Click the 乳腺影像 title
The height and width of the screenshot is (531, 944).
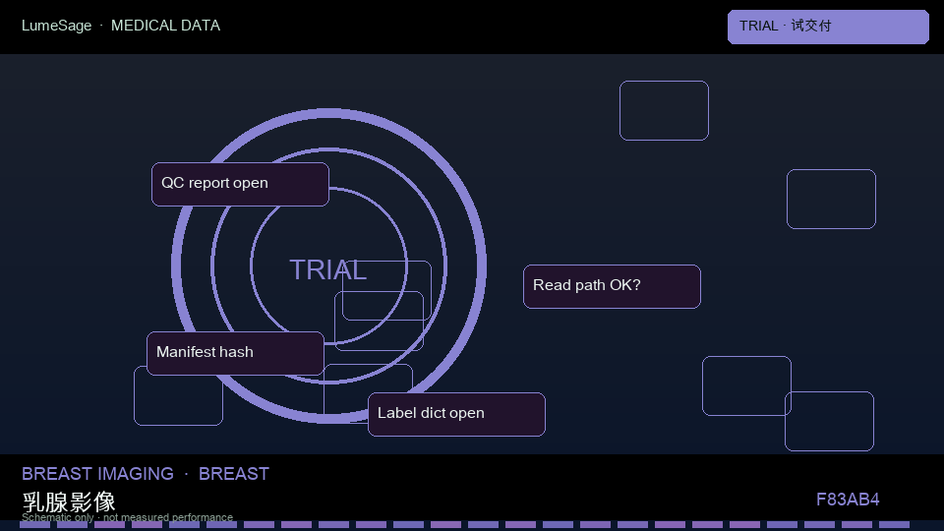point(69,501)
